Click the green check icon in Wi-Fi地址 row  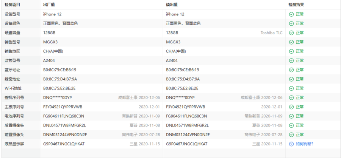click(291, 88)
